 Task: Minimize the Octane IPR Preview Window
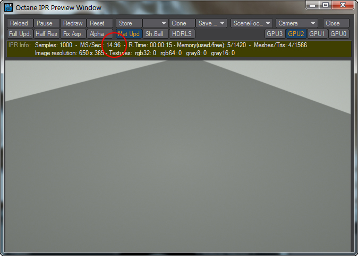312,5
